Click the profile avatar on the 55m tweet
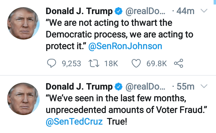216x133 pixels. pos(23,99)
